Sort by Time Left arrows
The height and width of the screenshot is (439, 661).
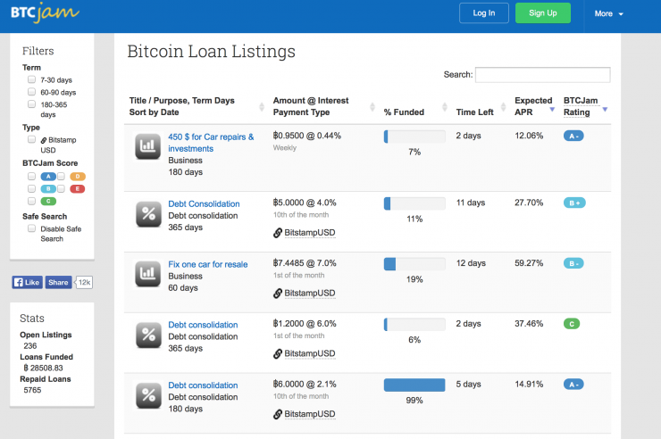[x=503, y=107]
